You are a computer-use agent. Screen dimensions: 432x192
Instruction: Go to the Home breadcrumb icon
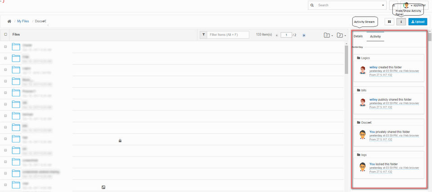coord(9,22)
